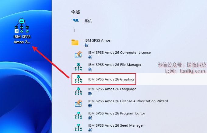207x133 pixels.
Task: Click the File Manager tree icon
Action: (79, 67)
